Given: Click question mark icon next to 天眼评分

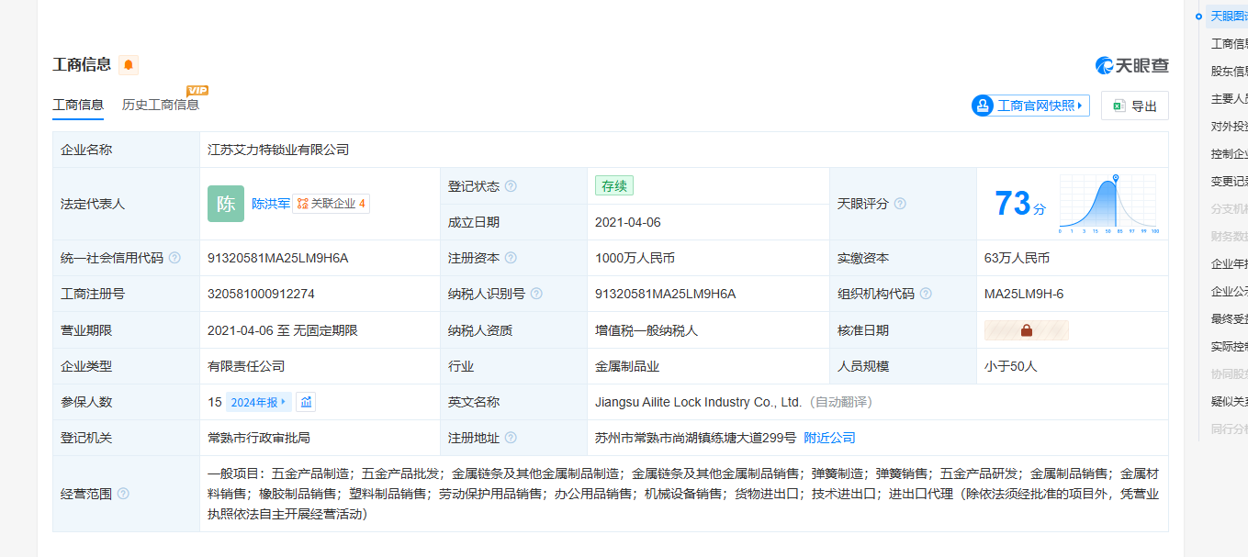Looking at the screenshot, I should pyautogui.click(x=900, y=204).
